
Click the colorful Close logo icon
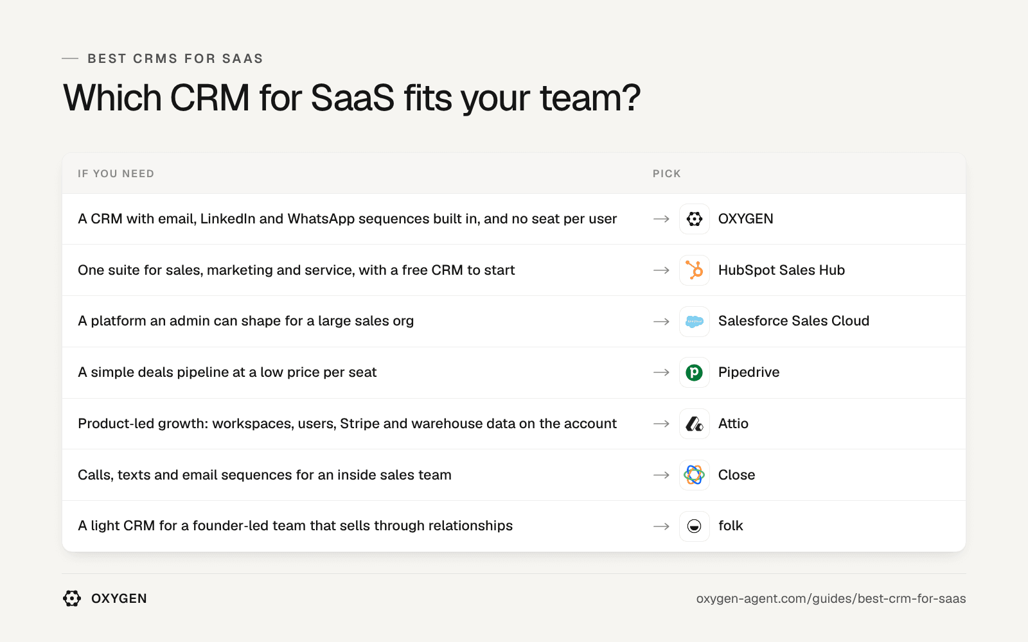click(x=695, y=475)
